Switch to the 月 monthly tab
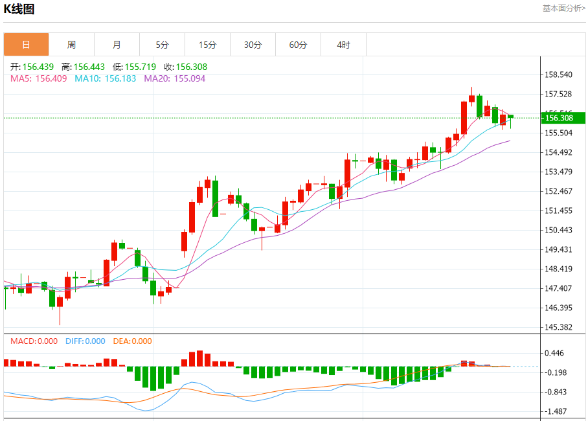Screen dimensions: 588x421 point(117,45)
